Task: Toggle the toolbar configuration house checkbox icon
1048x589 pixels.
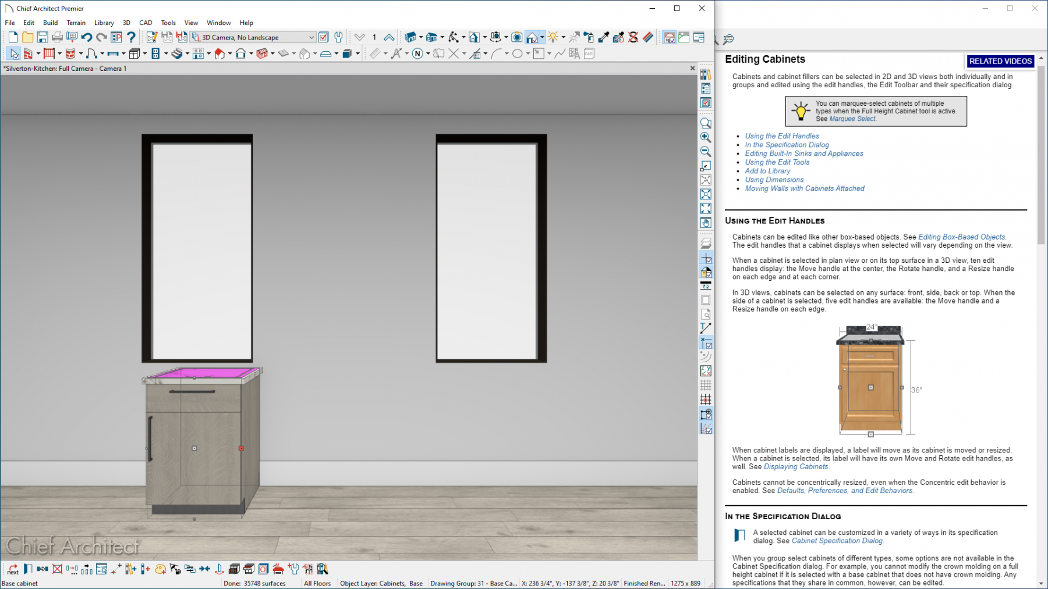Action: 670,38
